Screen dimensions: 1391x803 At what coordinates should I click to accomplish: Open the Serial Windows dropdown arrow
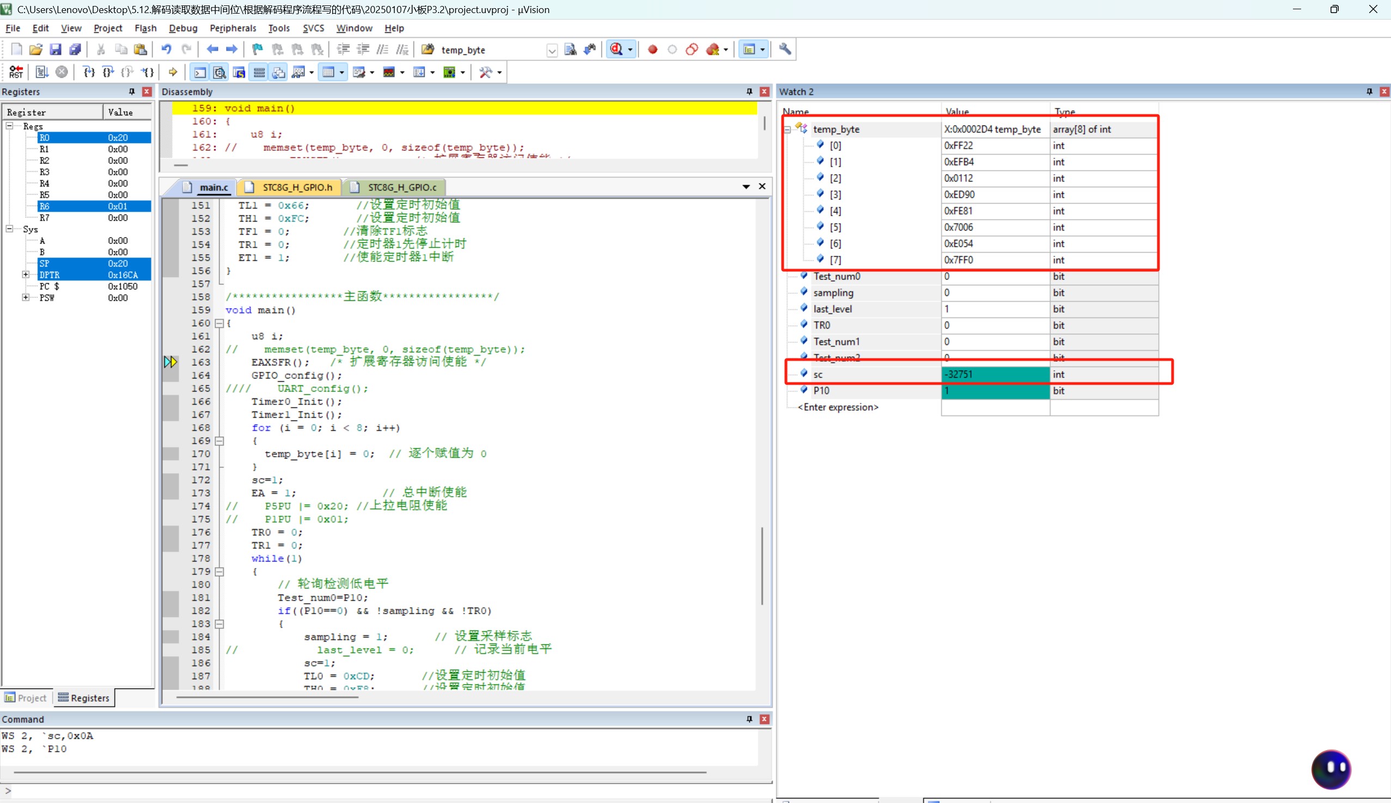point(372,72)
